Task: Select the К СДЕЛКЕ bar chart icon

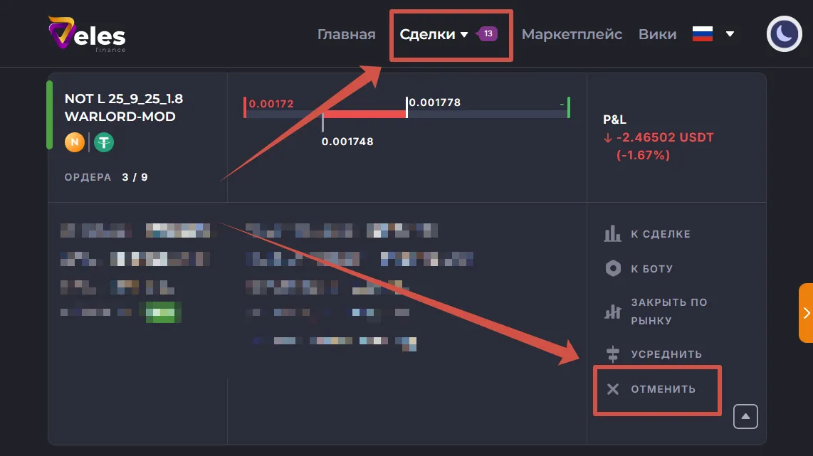Action: (x=614, y=233)
